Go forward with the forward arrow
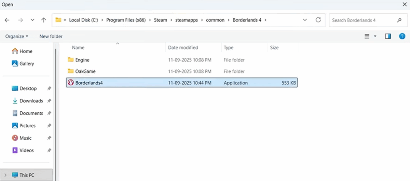Viewport: 410px width, 181px height. (20, 20)
